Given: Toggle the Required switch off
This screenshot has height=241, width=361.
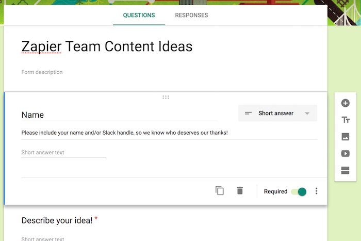Looking at the screenshot, I should pos(299,191).
